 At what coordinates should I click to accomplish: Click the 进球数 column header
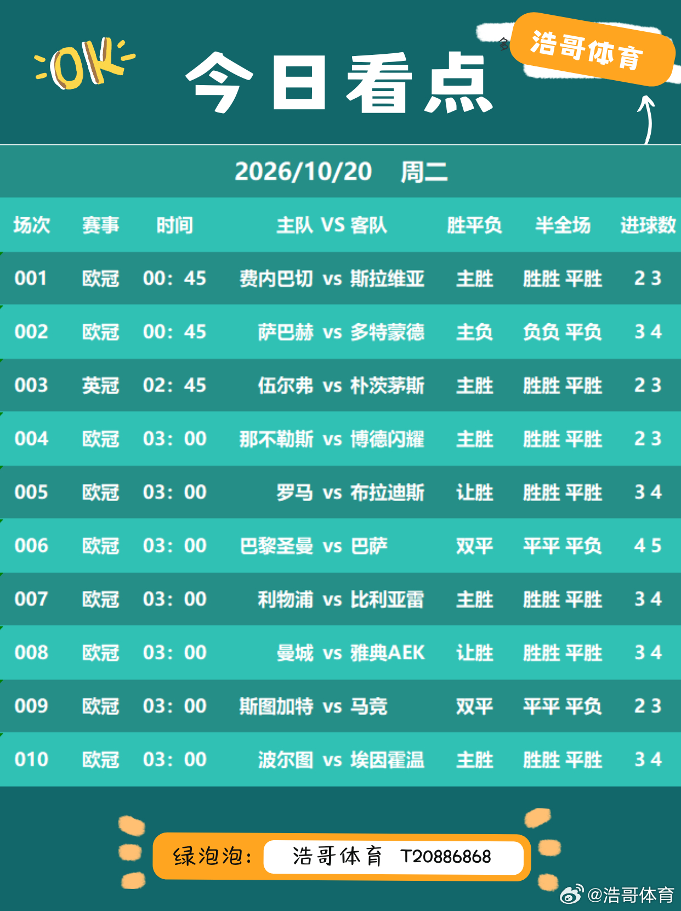(x=648, y=225)
